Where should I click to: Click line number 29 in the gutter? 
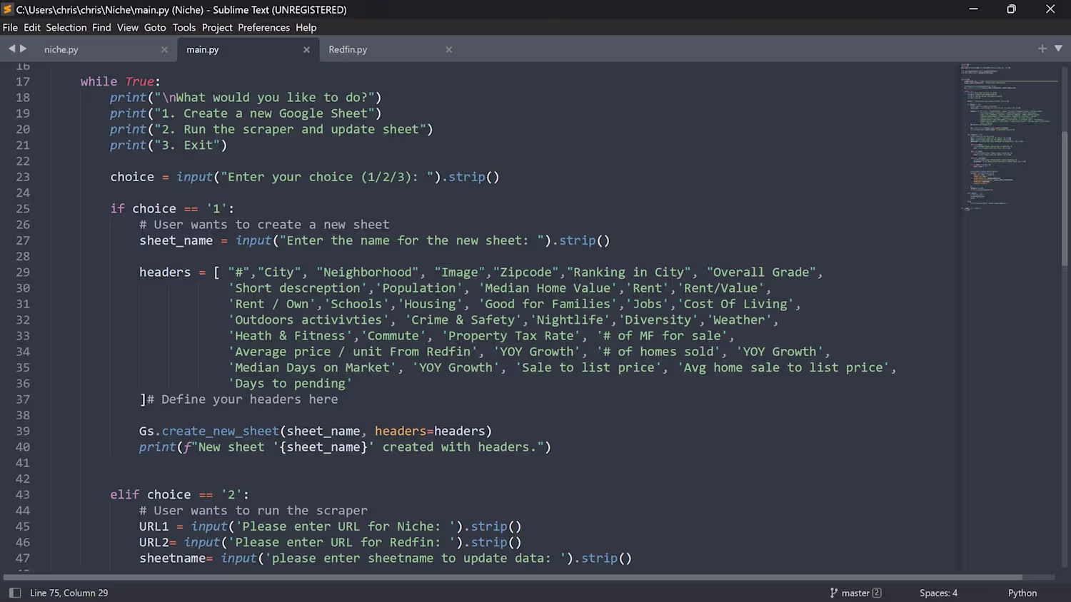(x=23, y=272)
